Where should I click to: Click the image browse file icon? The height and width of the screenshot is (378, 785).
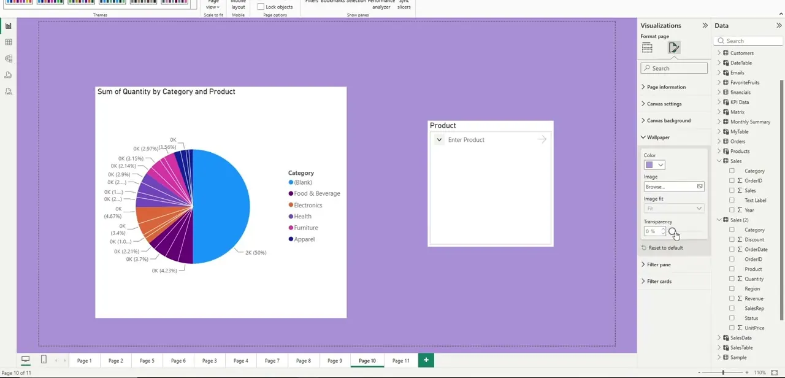[700, 187]
